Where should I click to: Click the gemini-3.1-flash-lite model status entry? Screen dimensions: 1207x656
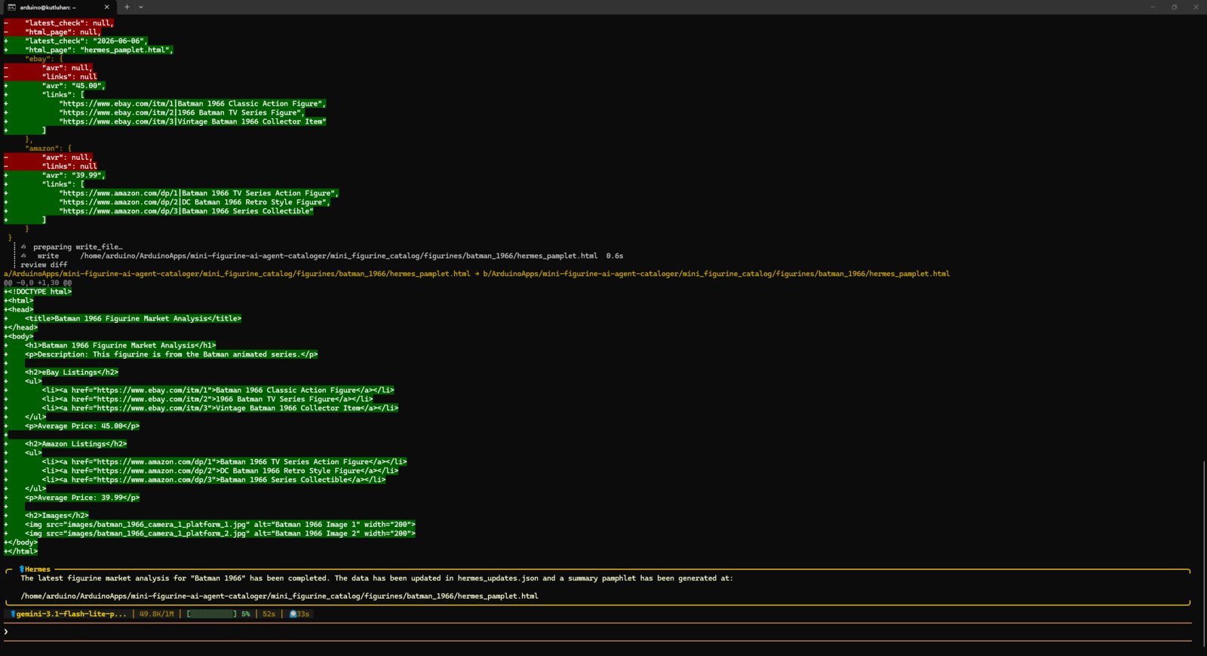68,614
